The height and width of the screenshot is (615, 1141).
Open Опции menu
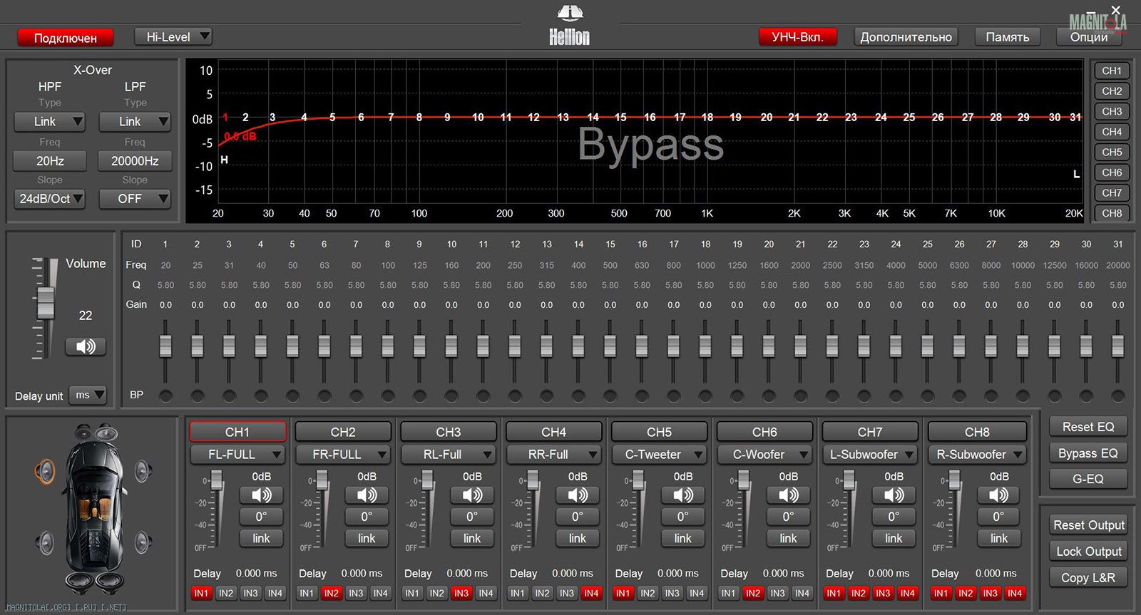(1089, 37)
